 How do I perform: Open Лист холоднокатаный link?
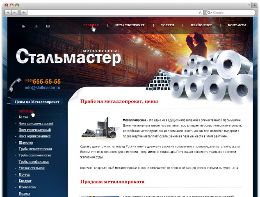(x=36, y=124)
